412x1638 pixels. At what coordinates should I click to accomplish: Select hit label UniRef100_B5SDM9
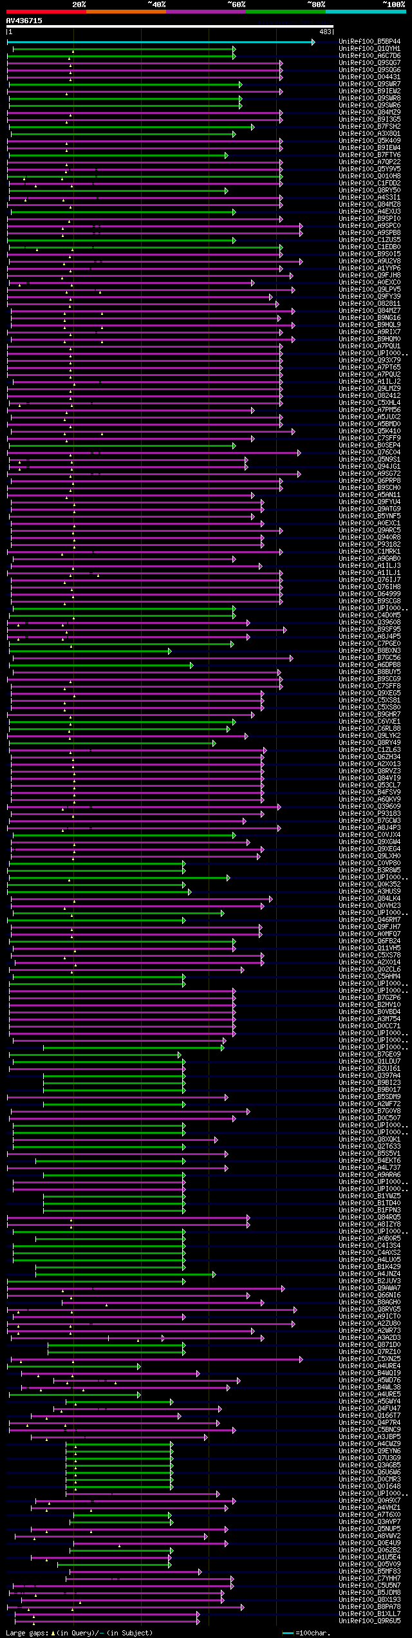coord(370,1097)
